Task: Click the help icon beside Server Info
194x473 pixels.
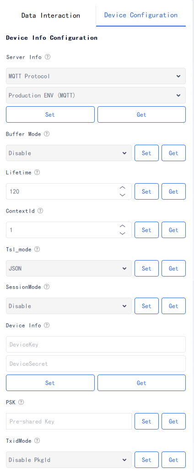Action: tap(48, 57)
